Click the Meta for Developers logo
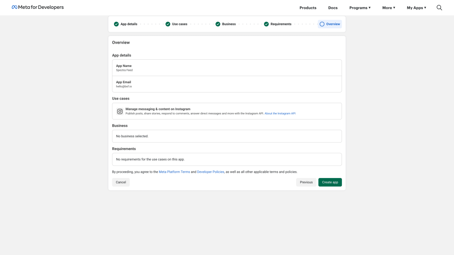Viewport: 454px width, 255px height. point(38,7)
